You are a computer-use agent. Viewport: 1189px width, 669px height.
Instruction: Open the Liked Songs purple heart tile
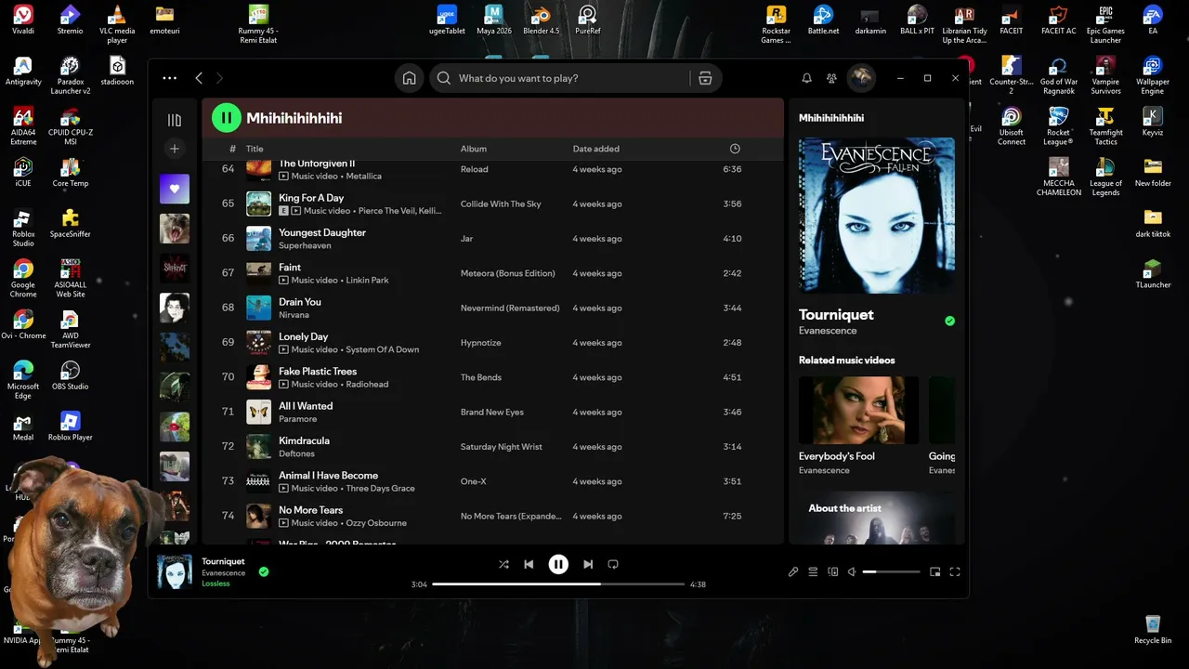click(x=175, y=189)
